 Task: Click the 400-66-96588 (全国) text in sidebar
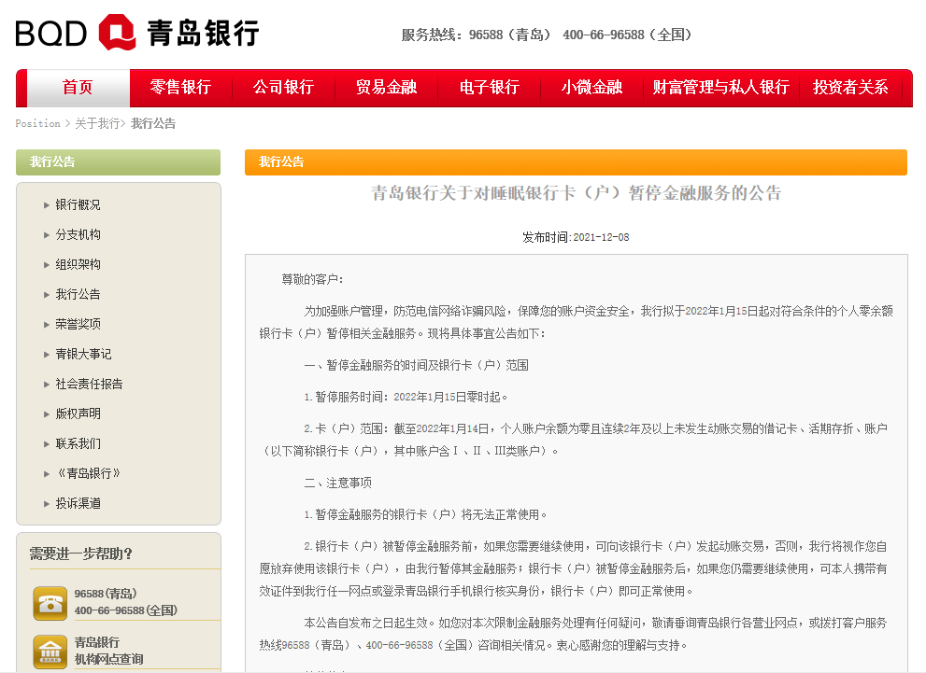[x=126, y=610]
